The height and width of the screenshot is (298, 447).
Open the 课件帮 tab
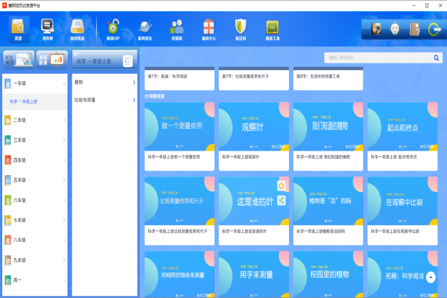point(48,29)
